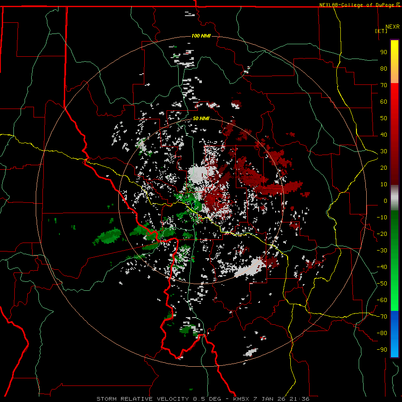Click the NEXR label above the color scale
The width and height of the screenshot is (402, 402).
pyautogui.click(x=393, y=27)
